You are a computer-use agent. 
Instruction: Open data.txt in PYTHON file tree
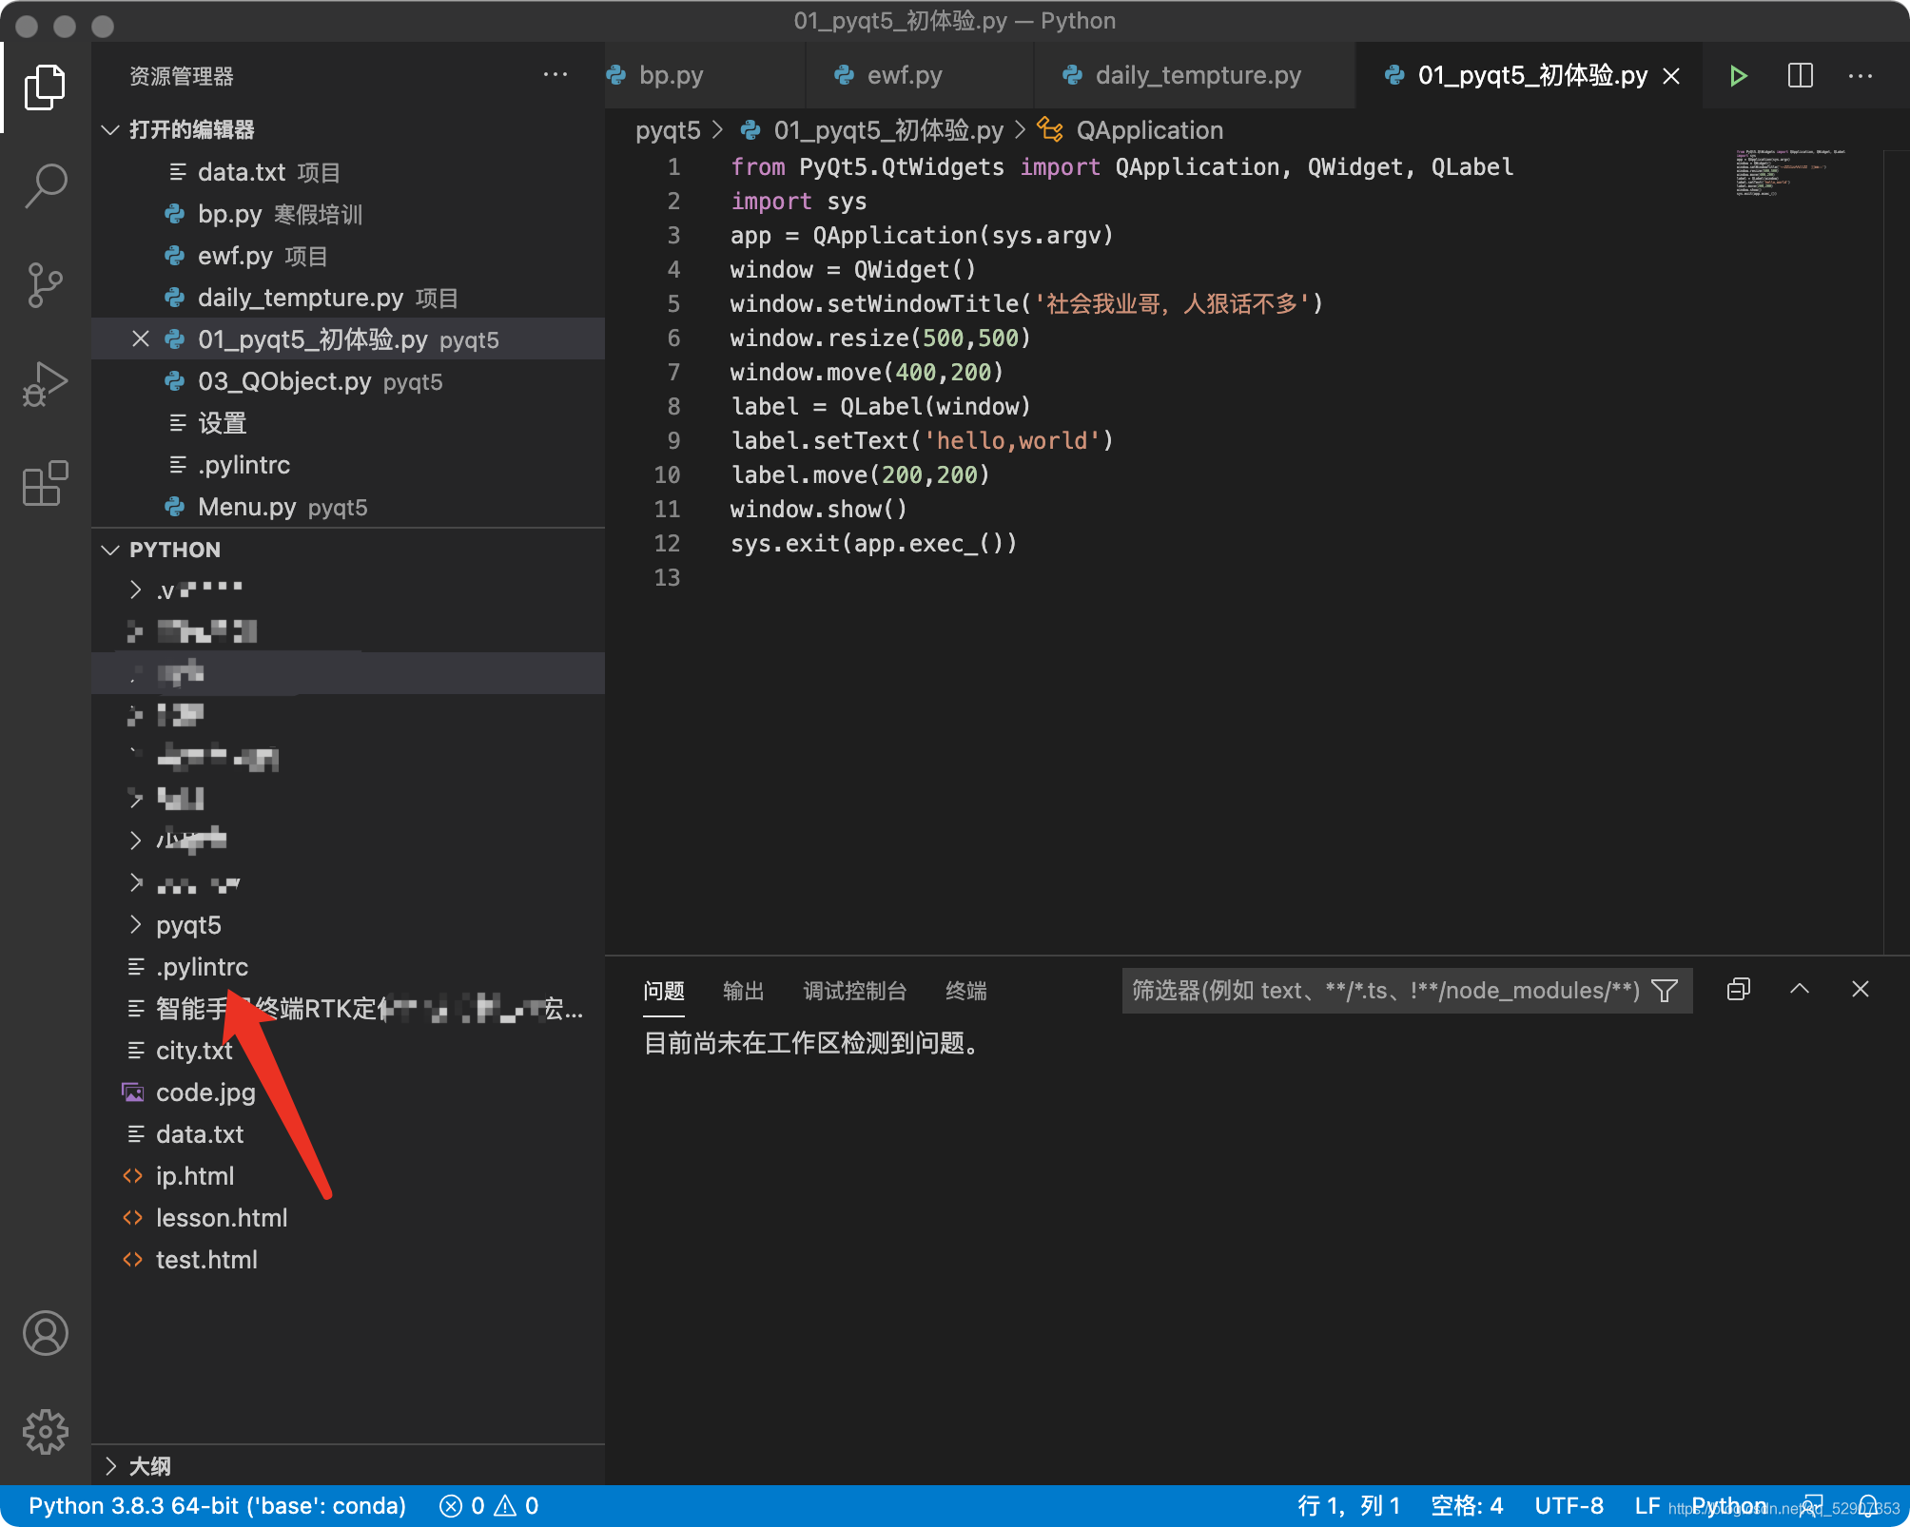tap(348, 1134)
